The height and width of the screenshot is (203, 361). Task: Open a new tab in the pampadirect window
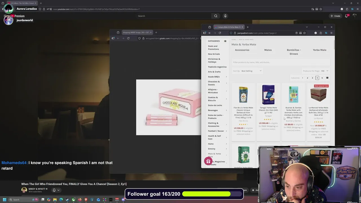tap(248, 27)
